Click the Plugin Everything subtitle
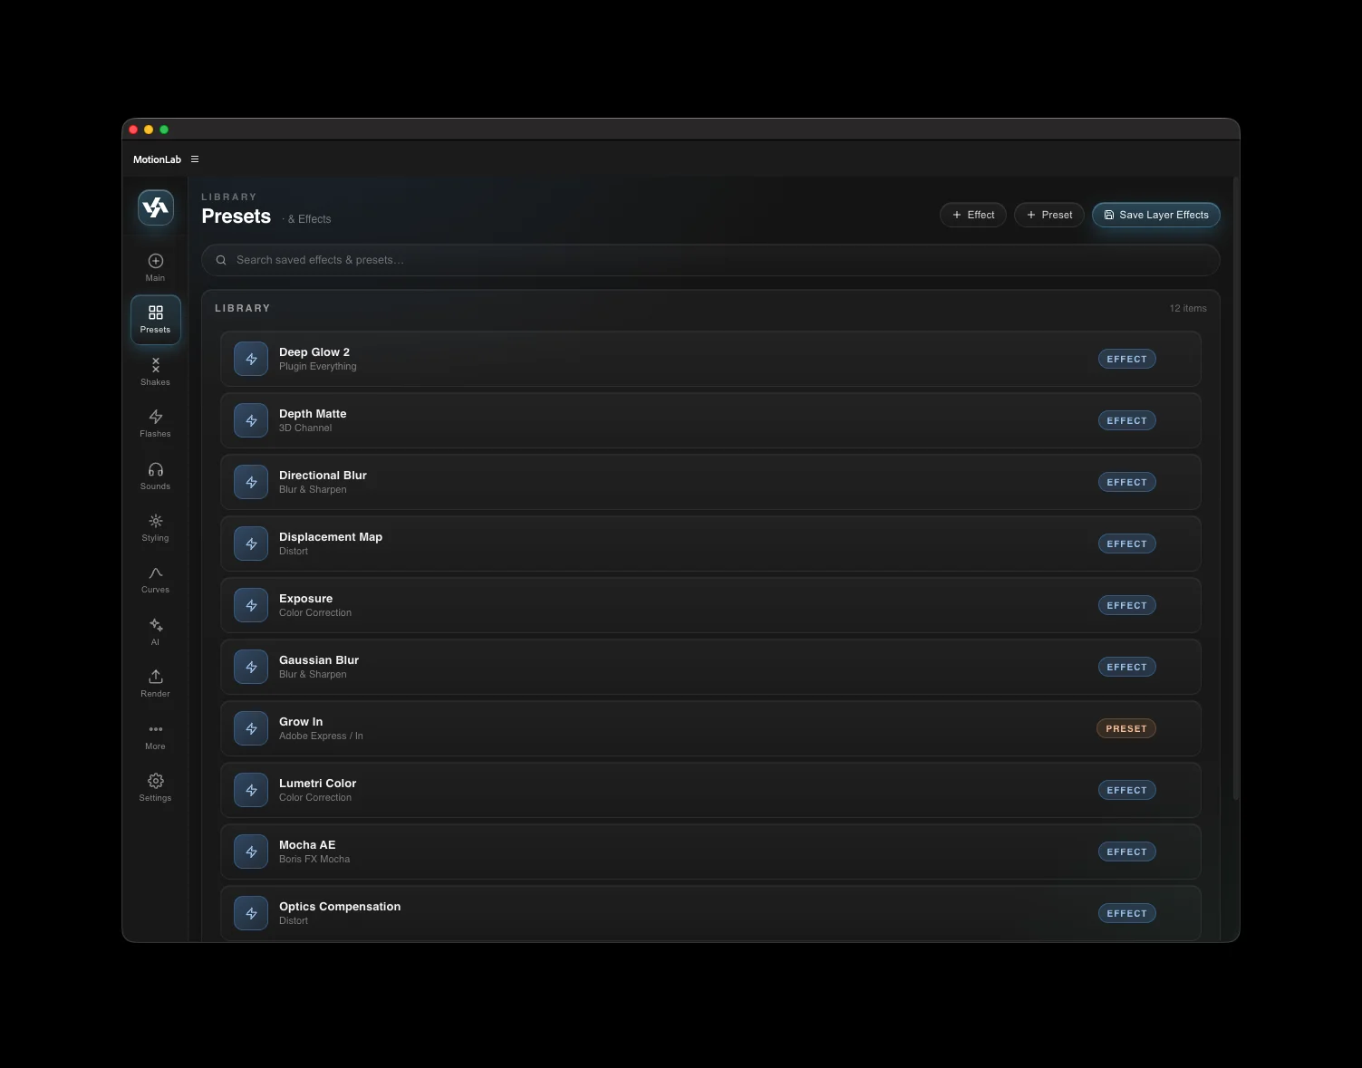 [318, 367]
